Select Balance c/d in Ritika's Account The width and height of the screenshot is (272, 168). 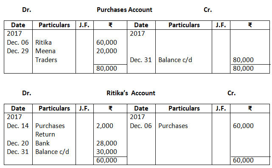[x=52, y=152]
